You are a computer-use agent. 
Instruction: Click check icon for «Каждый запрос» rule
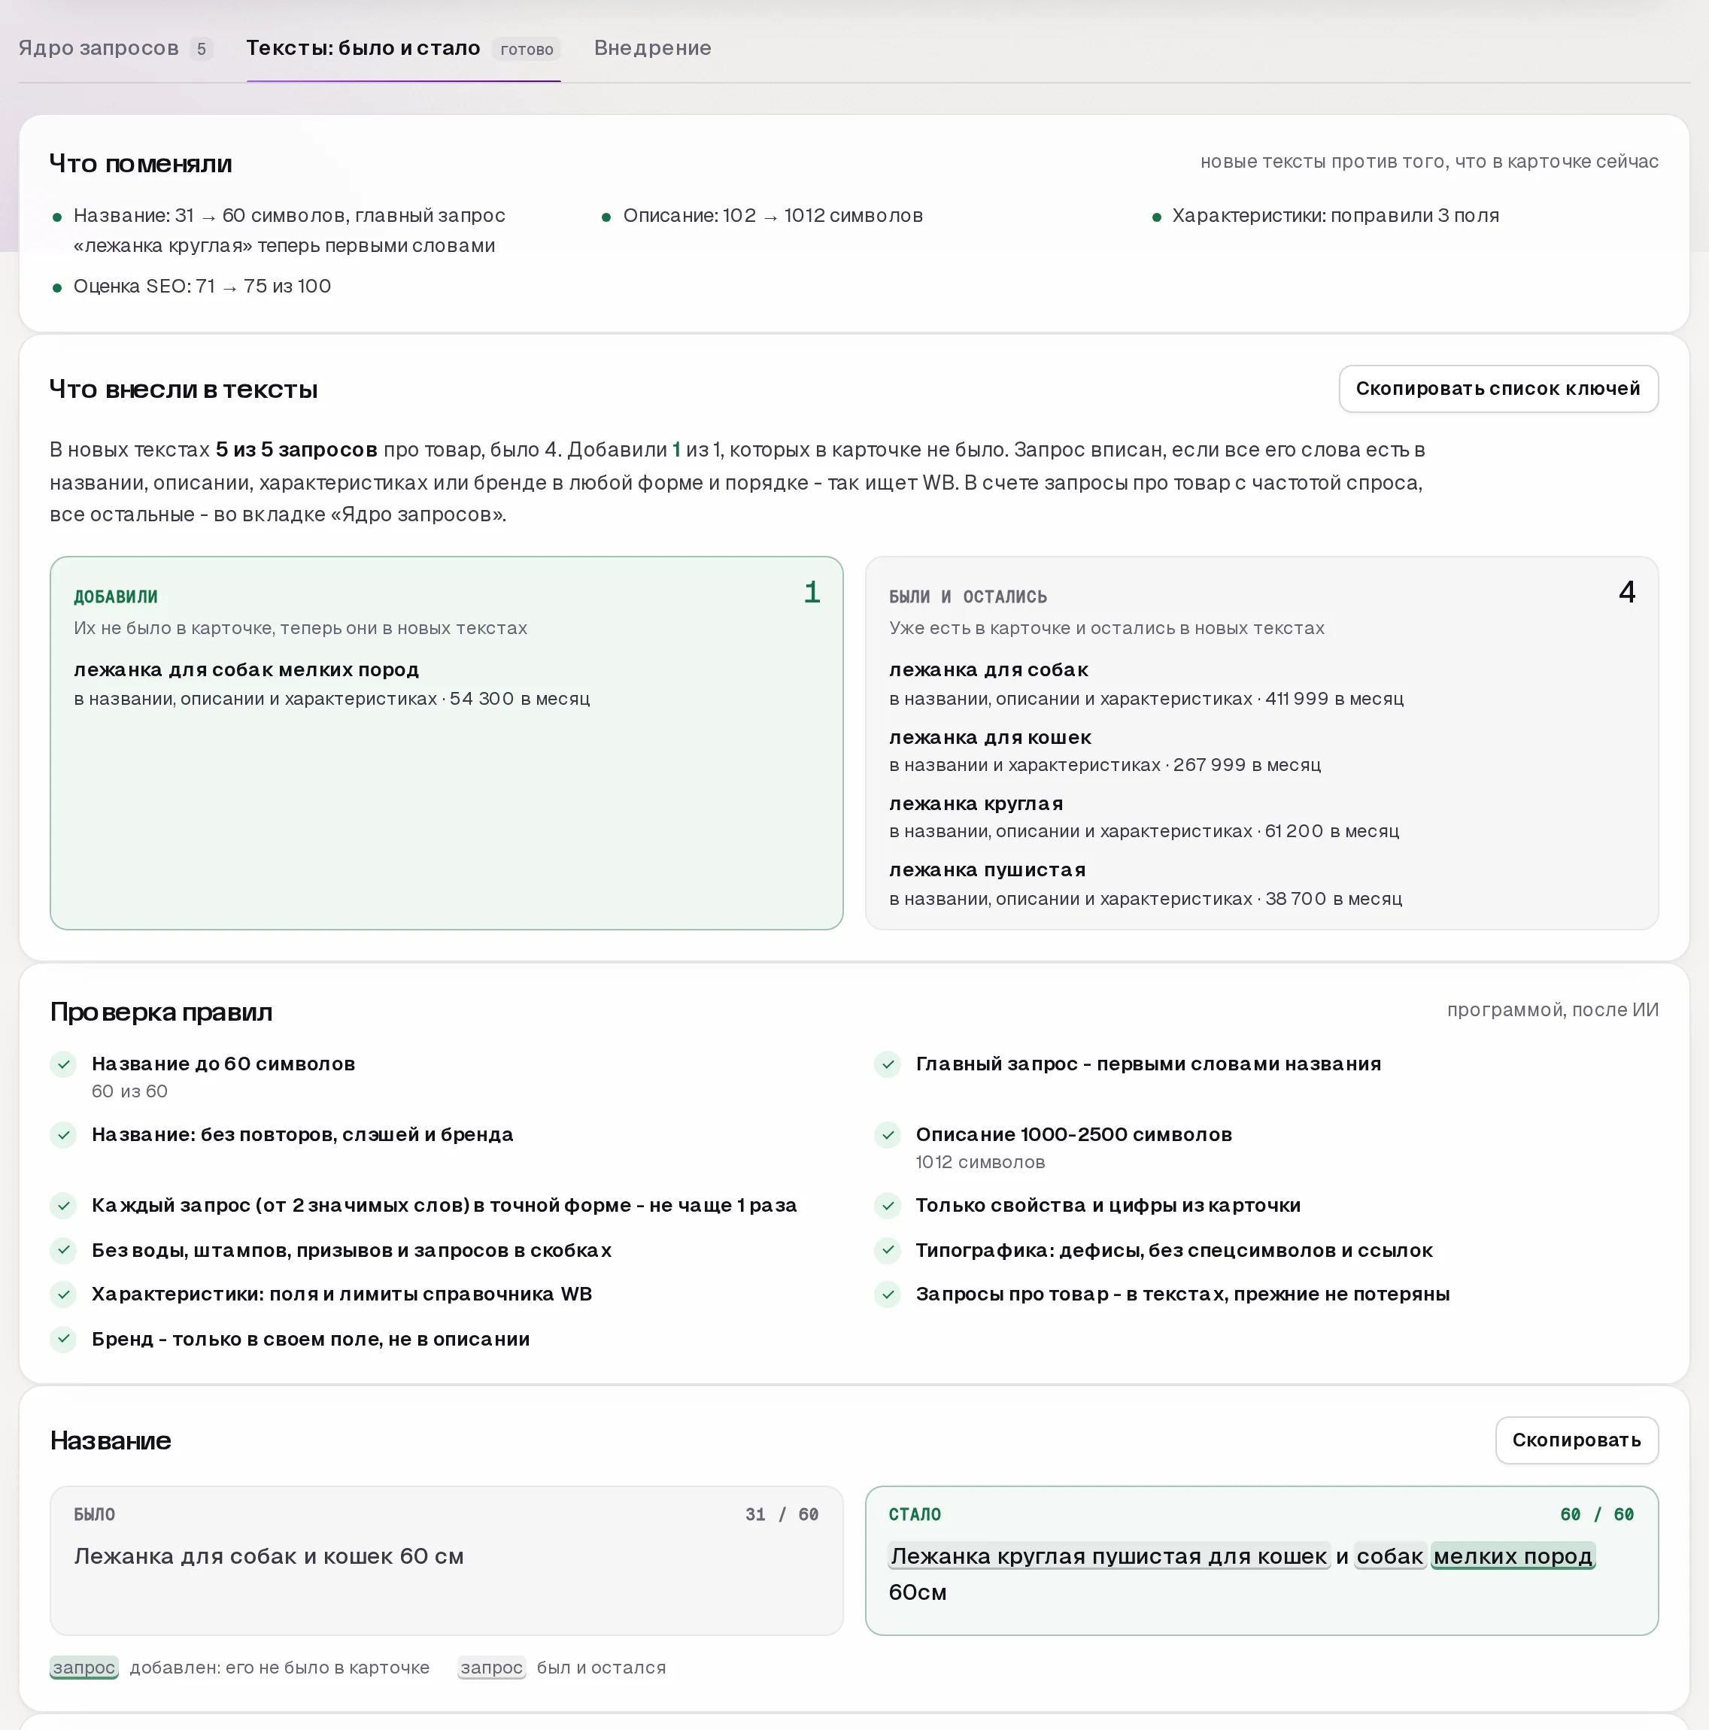tap(64, 1205)
